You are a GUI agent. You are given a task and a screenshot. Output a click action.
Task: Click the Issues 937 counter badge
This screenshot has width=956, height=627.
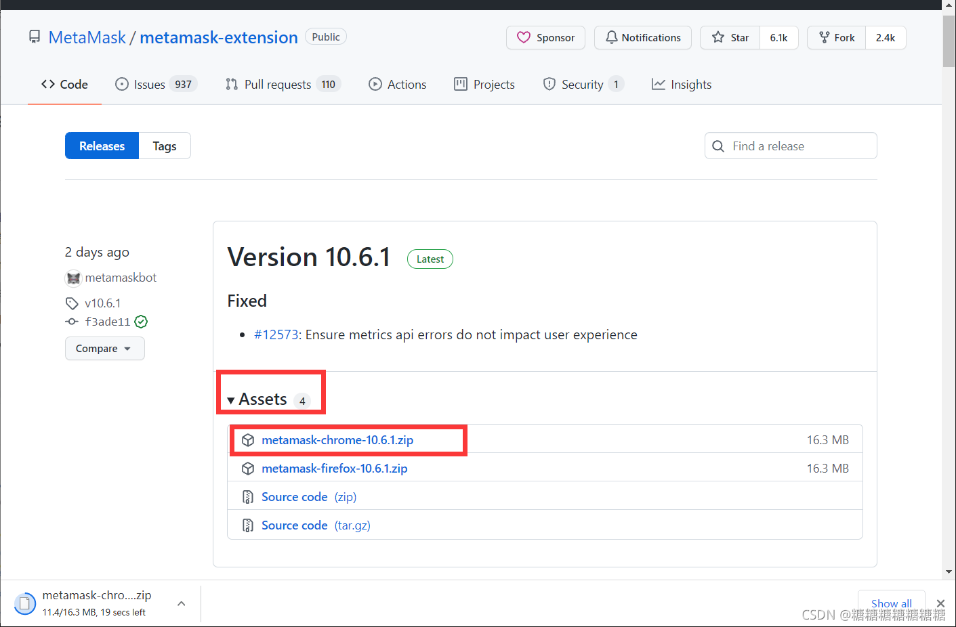coord(183,85)
